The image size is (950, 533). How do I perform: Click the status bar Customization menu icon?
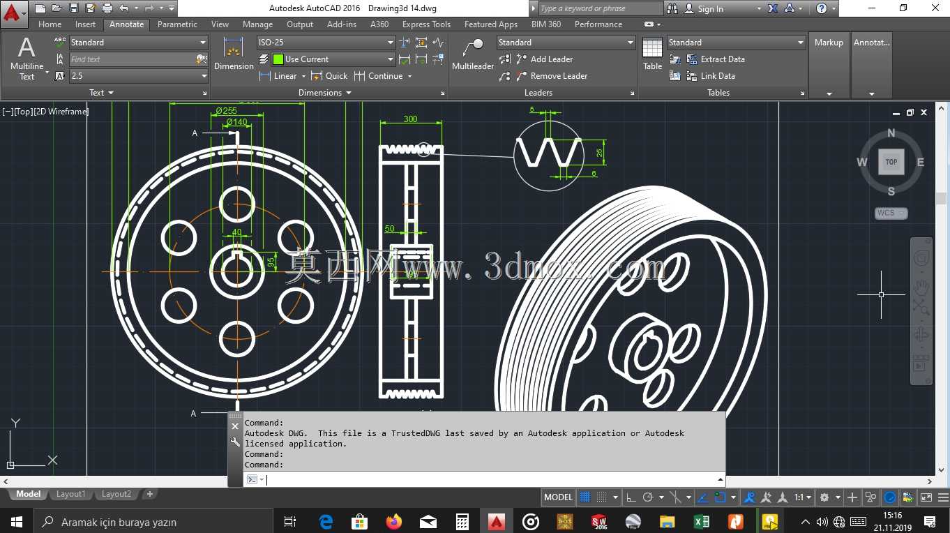pos(942,497)
